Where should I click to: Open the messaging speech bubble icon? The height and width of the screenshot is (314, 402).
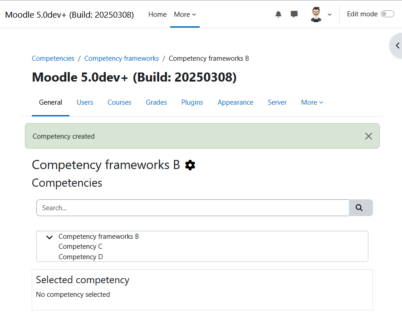294,14
